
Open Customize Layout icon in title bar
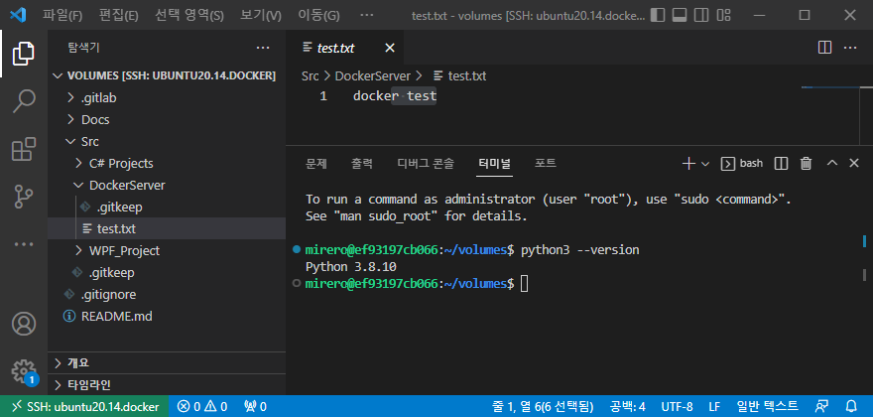723,15
